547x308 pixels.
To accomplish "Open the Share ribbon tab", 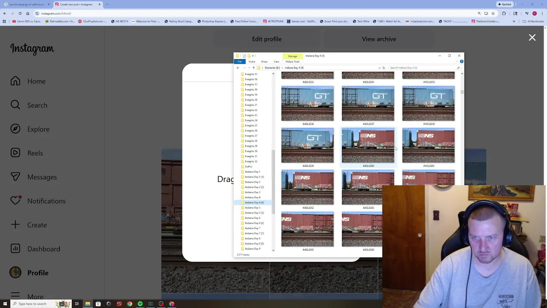I will 264,62.
